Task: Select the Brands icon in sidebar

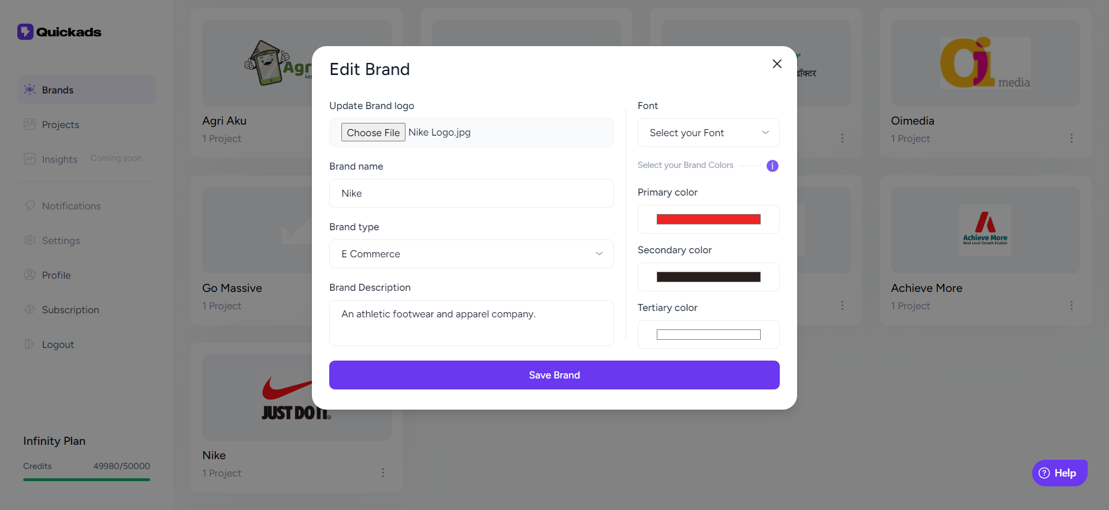Action: point(29,89)
